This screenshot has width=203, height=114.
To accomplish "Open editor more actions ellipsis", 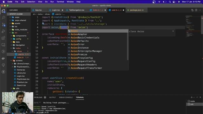I will 200,10.
